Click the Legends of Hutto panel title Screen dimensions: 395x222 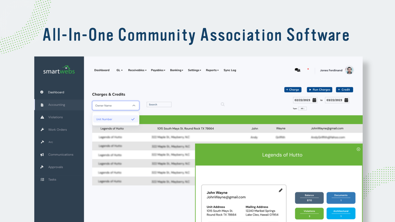pyautogui.click(x=282, y=155)
